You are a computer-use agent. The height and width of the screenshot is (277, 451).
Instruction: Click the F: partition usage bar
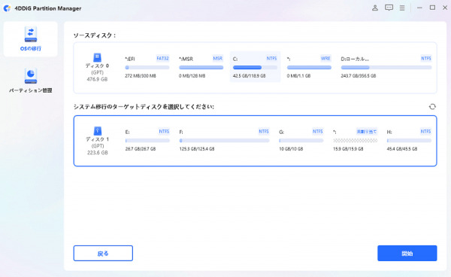224,141
